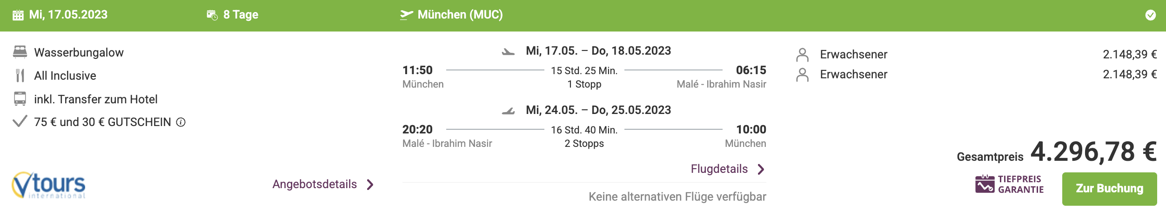Image resolution: width=1166 pixels, height=215 pixels.
Task: Select the first Erwachsener person icon
Action: pos(802,55)
